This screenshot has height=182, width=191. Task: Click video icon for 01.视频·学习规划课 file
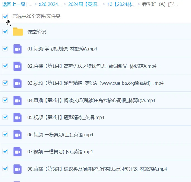(x=18, y=49)
